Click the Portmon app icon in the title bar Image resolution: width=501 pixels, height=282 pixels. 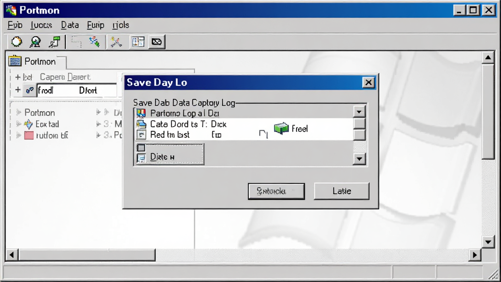11,10
